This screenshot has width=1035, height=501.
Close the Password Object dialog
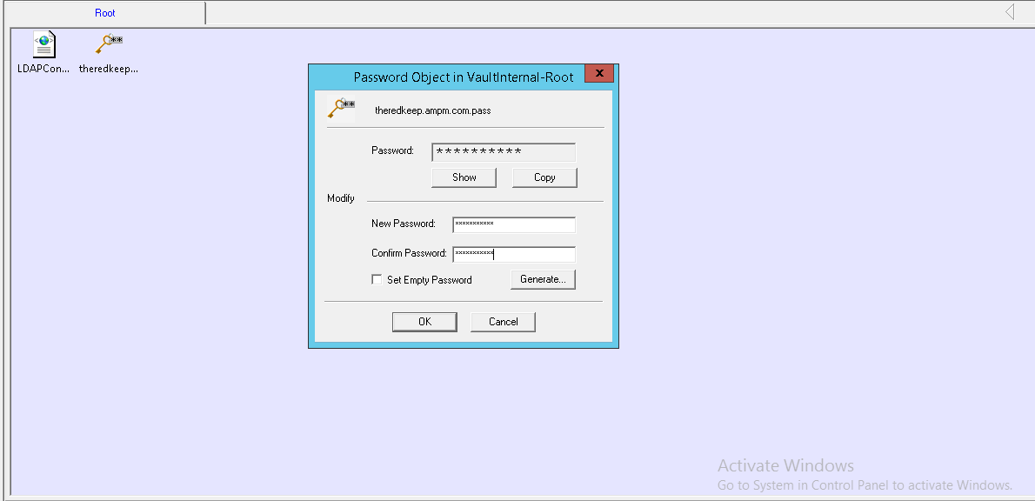599,73
